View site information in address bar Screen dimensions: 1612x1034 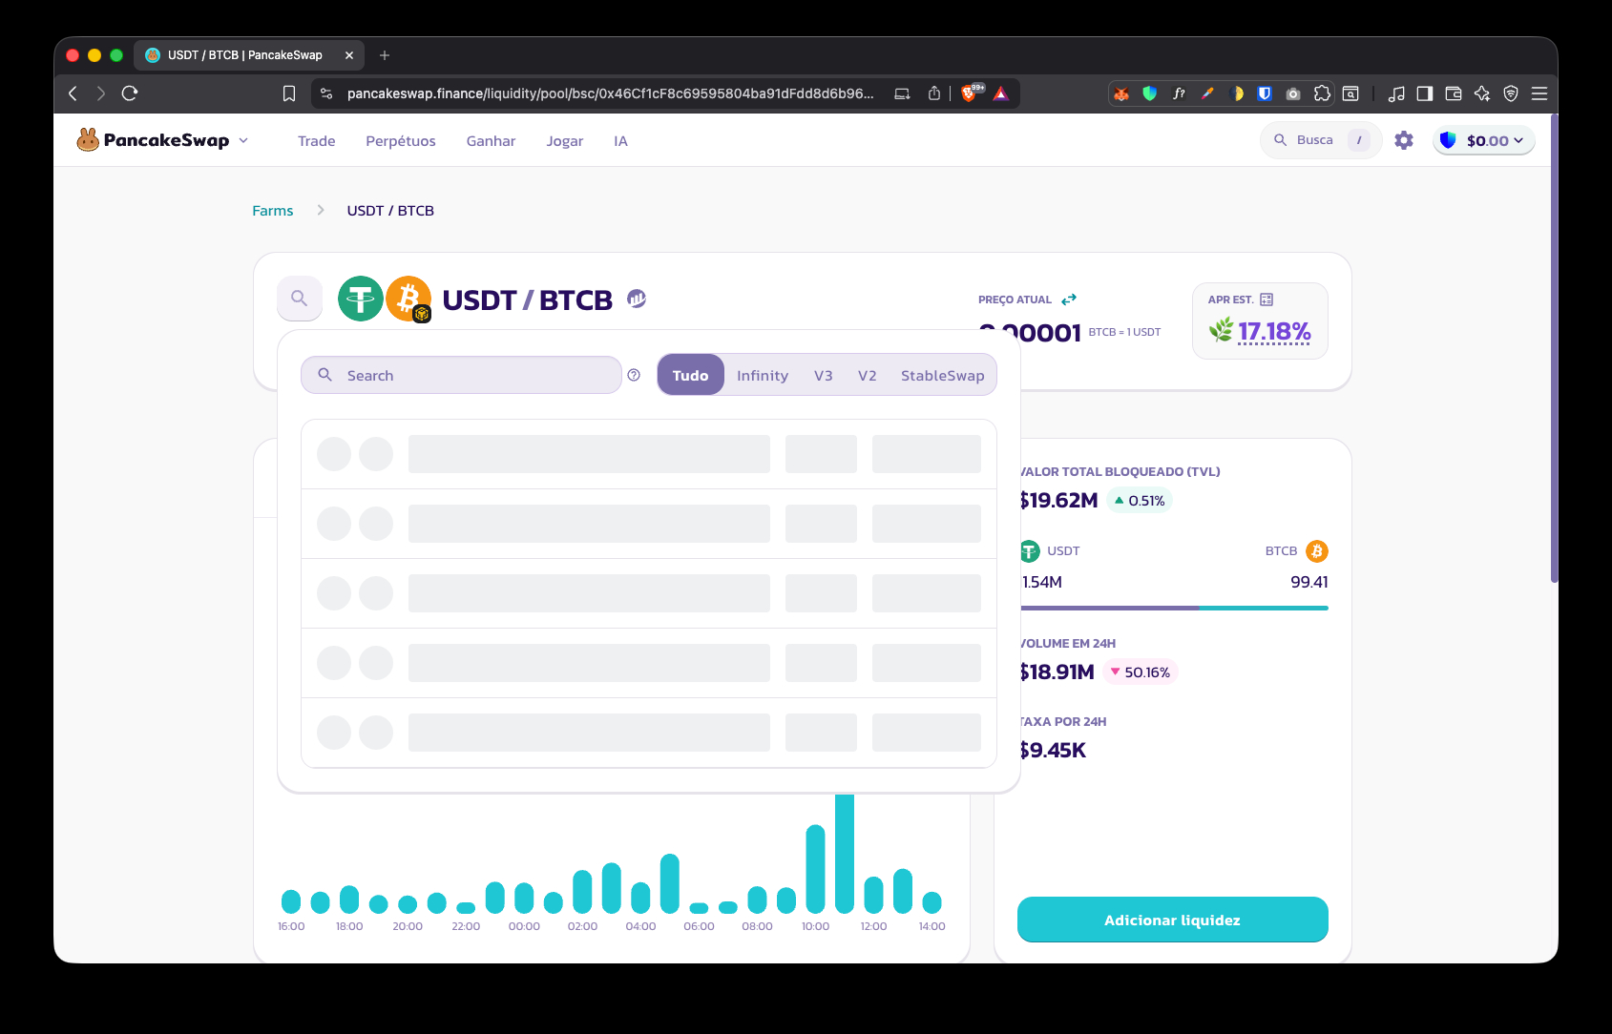(x=326, y=93)
